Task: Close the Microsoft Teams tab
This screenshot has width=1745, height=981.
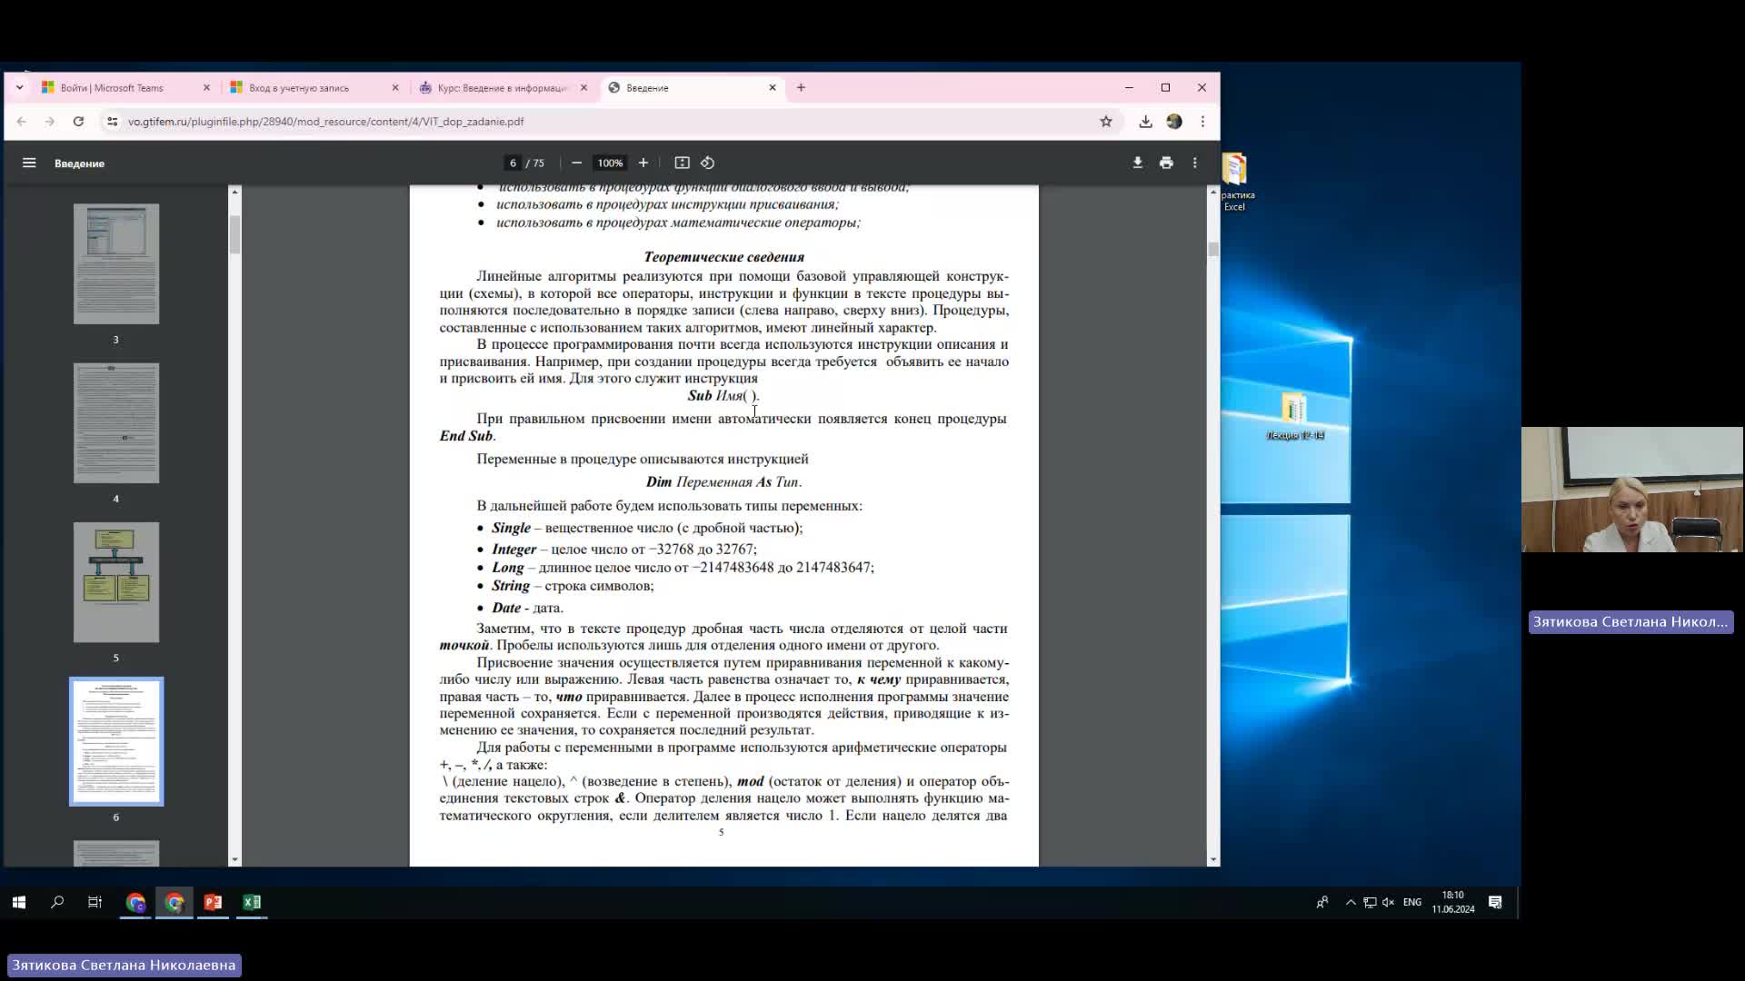Action: [206, 87]
